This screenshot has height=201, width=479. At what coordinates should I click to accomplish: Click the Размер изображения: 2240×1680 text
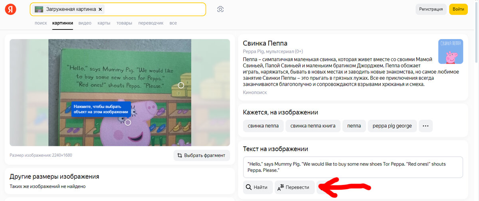point(41,155)
